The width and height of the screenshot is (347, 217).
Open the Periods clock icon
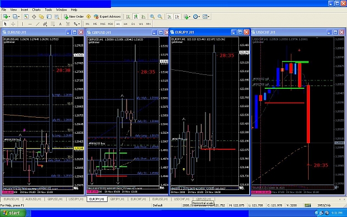point(195,17)
